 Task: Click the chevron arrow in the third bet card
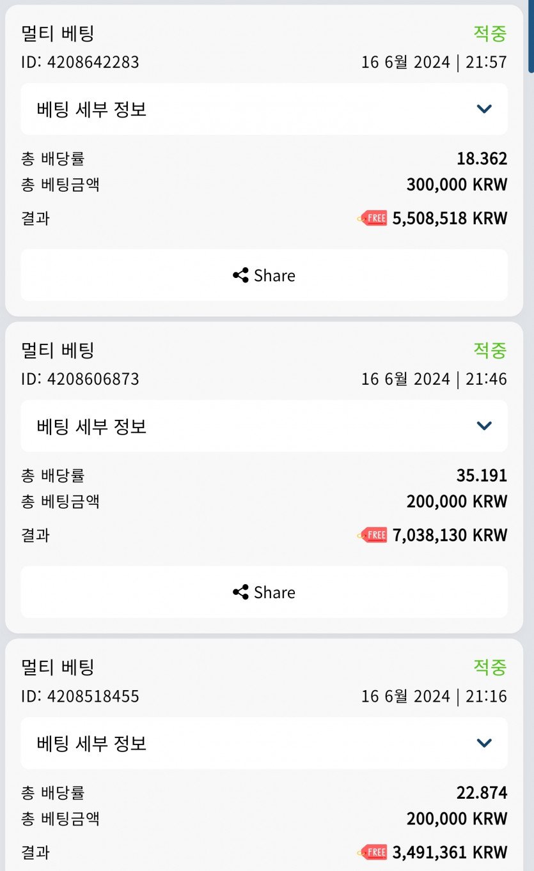[484, 743]
